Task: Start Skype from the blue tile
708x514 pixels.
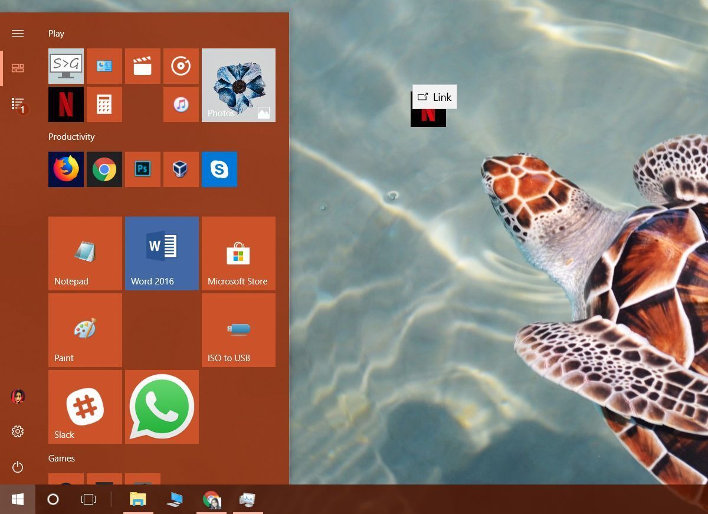Action: pyautogui.click(x=219, y=169)
